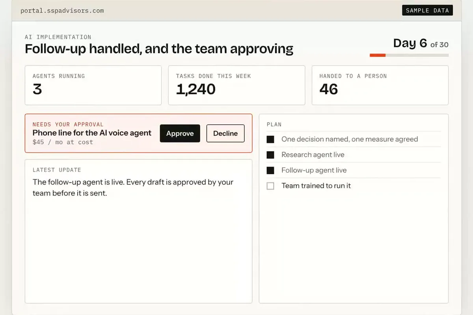Click the 1,240 tasks value
Screen dimensions: 473x315
196,89
